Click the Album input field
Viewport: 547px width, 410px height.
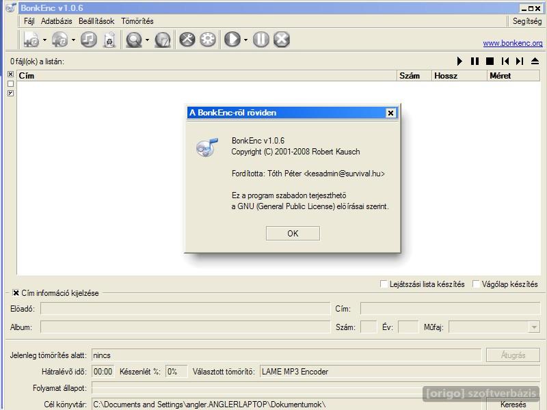185,327
